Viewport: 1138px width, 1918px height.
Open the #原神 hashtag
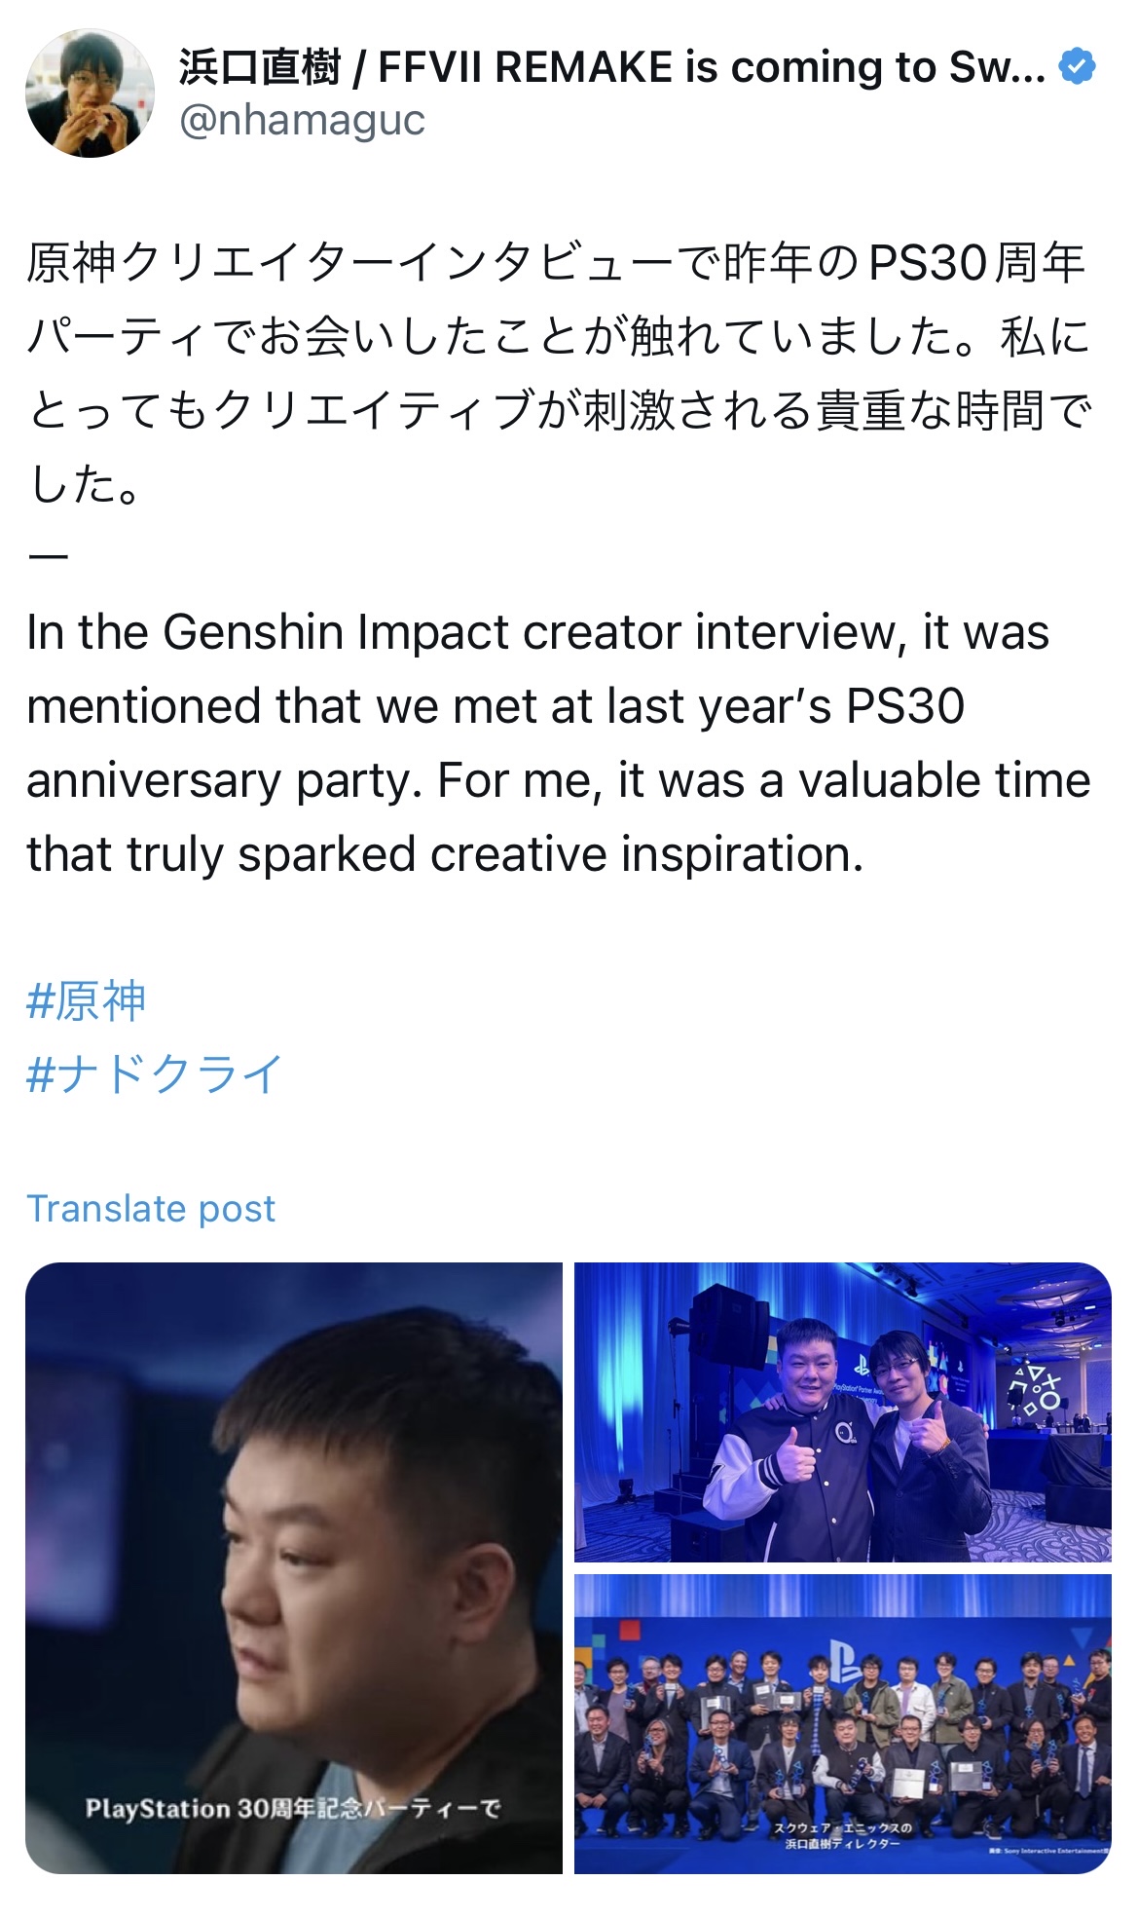click(87, 1000)
